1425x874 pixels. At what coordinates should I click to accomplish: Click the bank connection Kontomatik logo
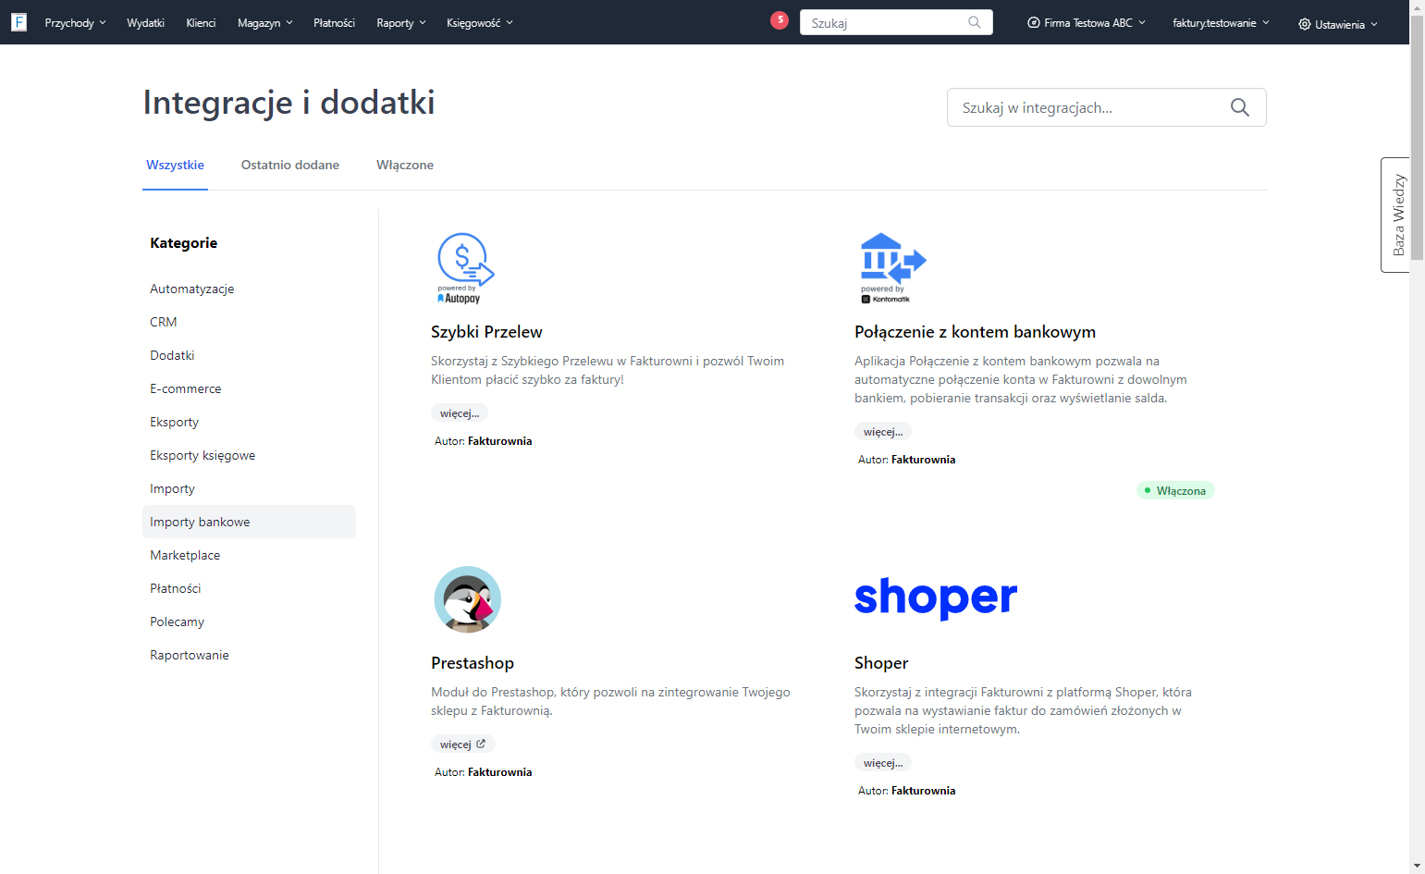(892, 268)
